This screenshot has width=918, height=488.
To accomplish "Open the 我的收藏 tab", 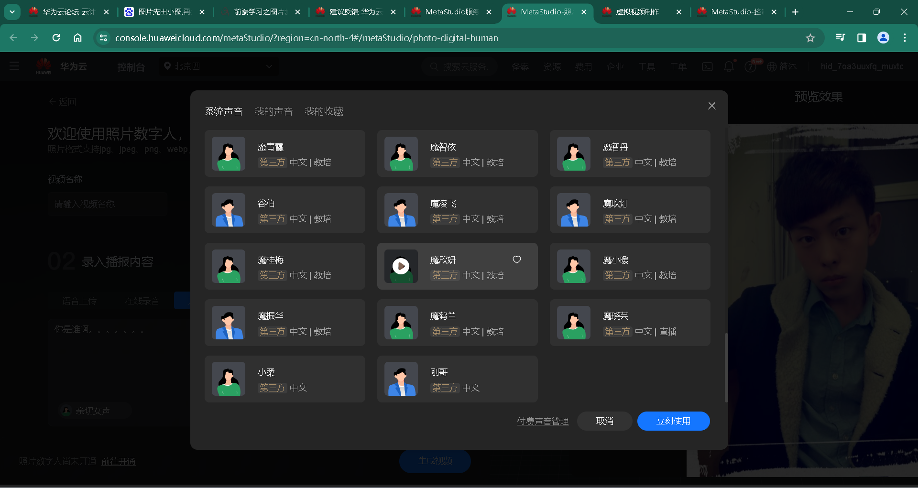I will pos(324,111).
